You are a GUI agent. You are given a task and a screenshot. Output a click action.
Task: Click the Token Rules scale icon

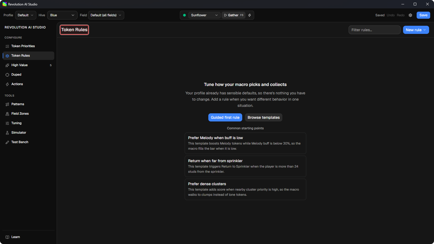click(7, 56)
